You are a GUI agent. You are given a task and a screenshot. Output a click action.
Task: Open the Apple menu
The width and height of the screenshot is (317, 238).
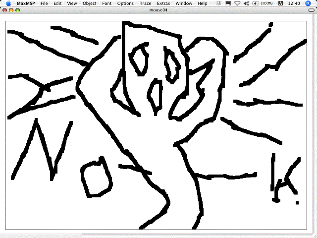[8, 3]
